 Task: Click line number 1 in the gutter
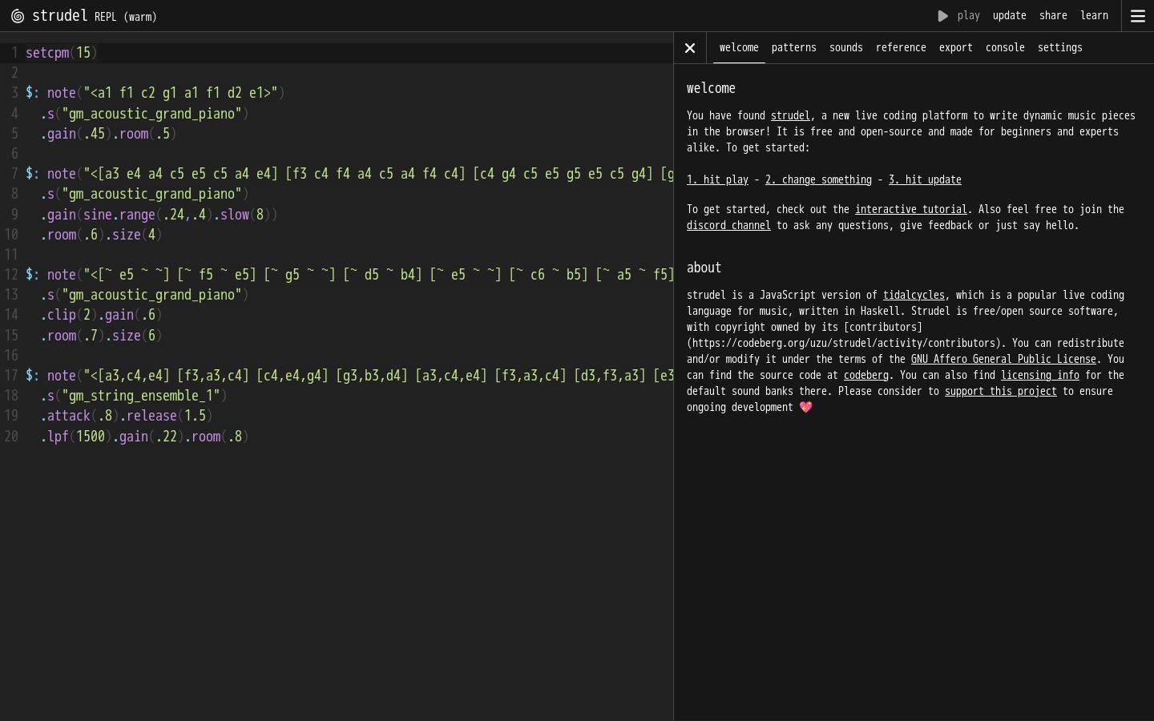[x=14, y=53]
